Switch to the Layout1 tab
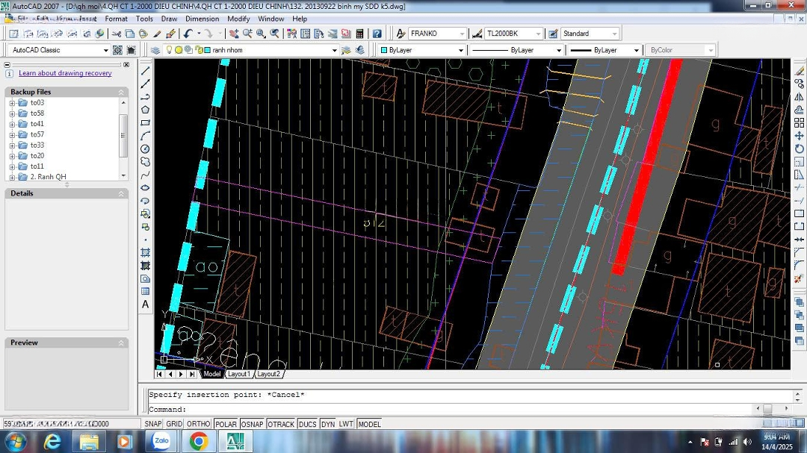 238,374
